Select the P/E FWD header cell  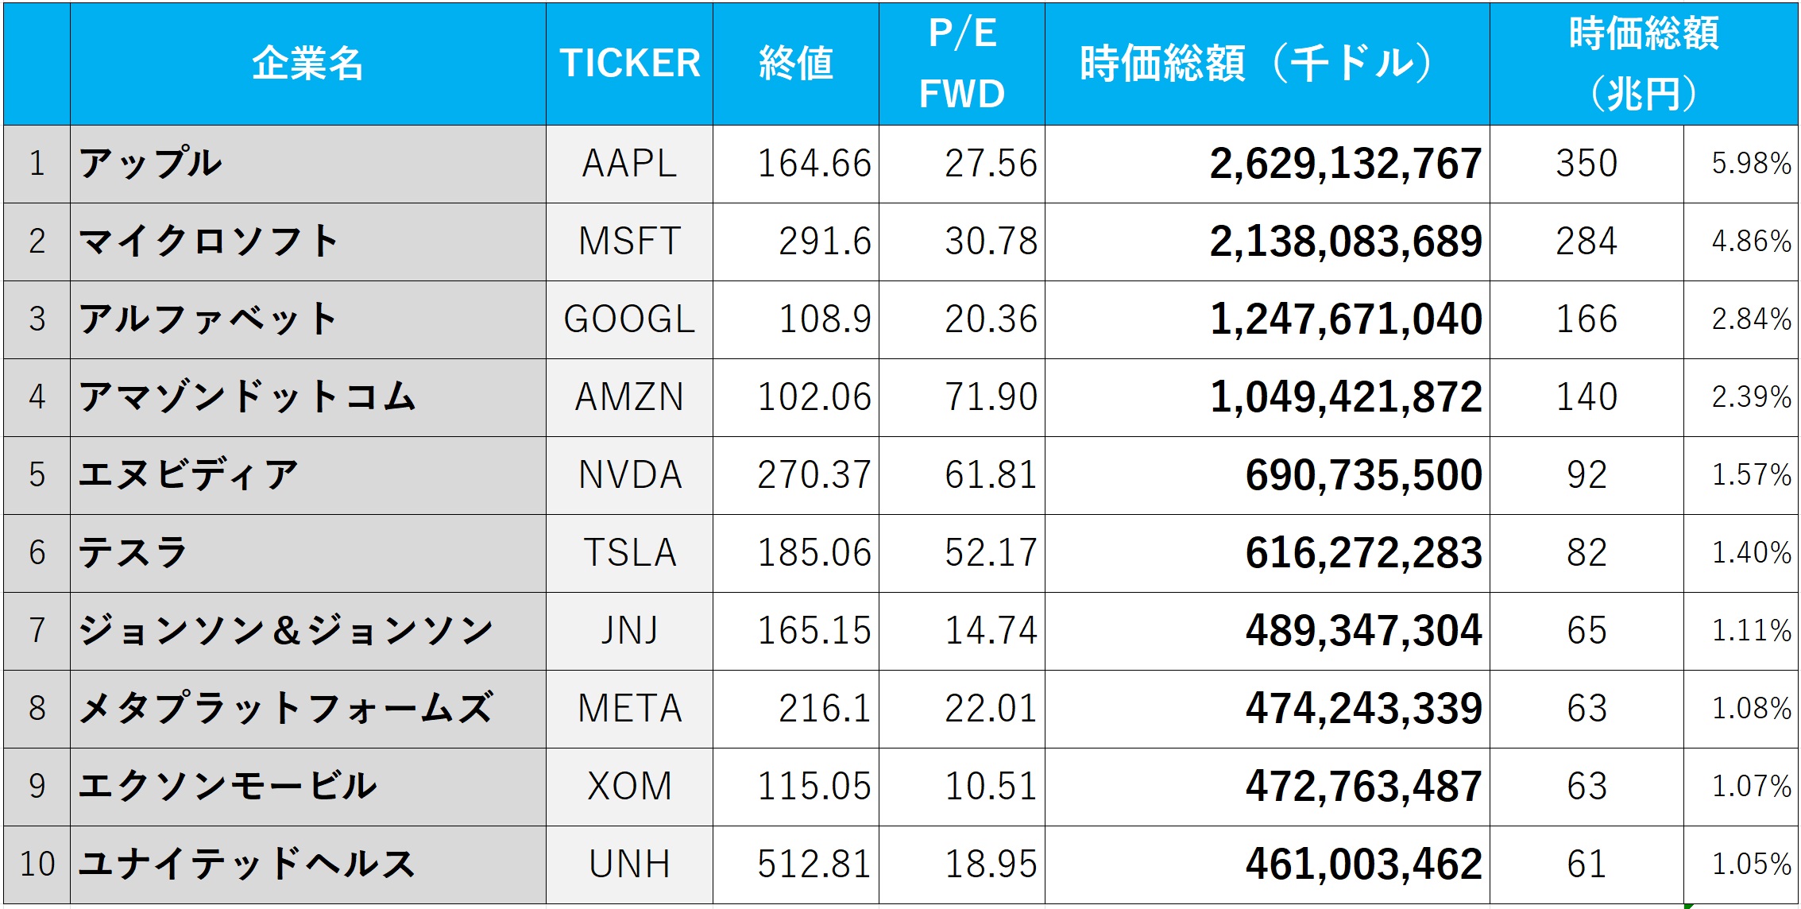[x=961, y=64]
